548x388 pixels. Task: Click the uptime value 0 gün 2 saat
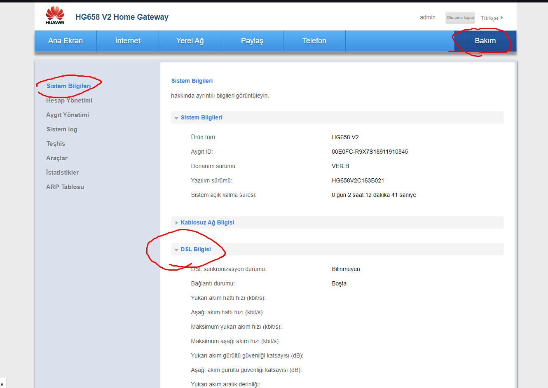[x=374, y=195]
